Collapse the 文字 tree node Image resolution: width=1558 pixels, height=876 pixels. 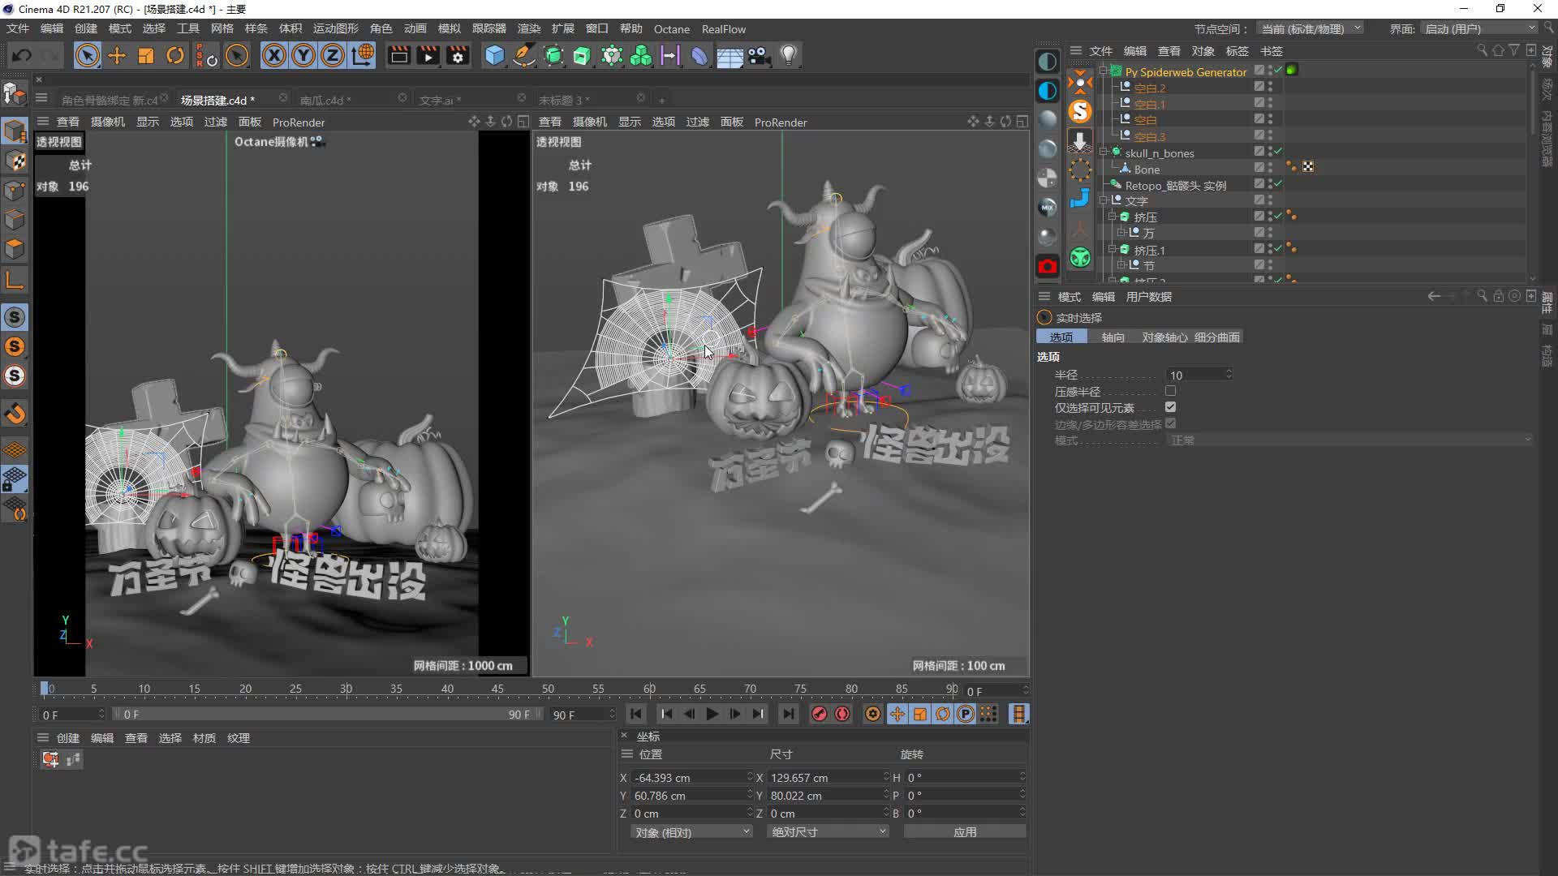click(1103, 200)
